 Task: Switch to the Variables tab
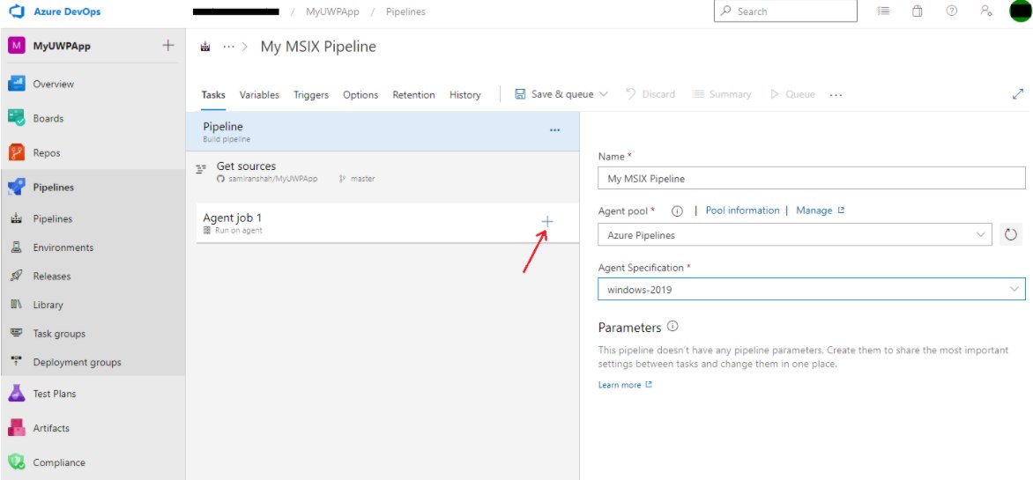(x=259, y=95)
